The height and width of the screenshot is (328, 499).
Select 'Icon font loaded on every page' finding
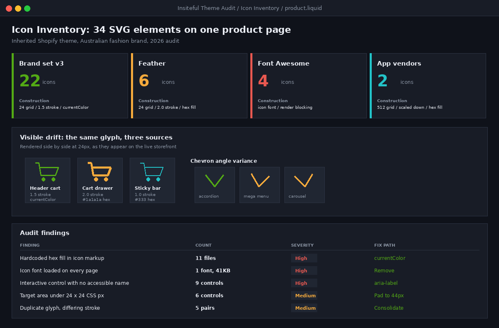[x=59, y=271]
